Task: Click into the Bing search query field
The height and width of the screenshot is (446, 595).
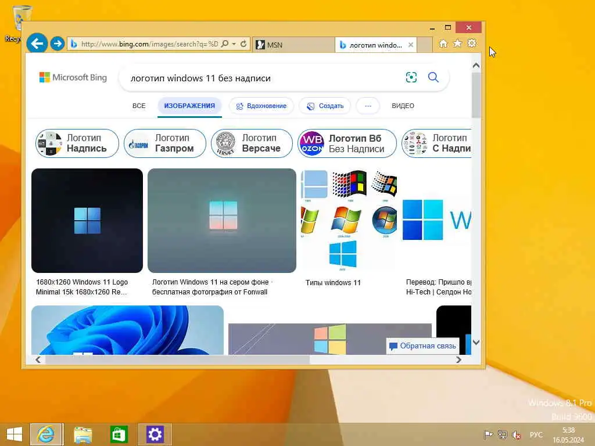Action: point(262,78)
